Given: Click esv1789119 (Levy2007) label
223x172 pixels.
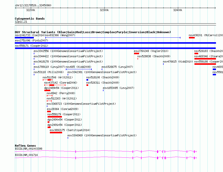Looking at the screenshot, I should pos(49,67).
